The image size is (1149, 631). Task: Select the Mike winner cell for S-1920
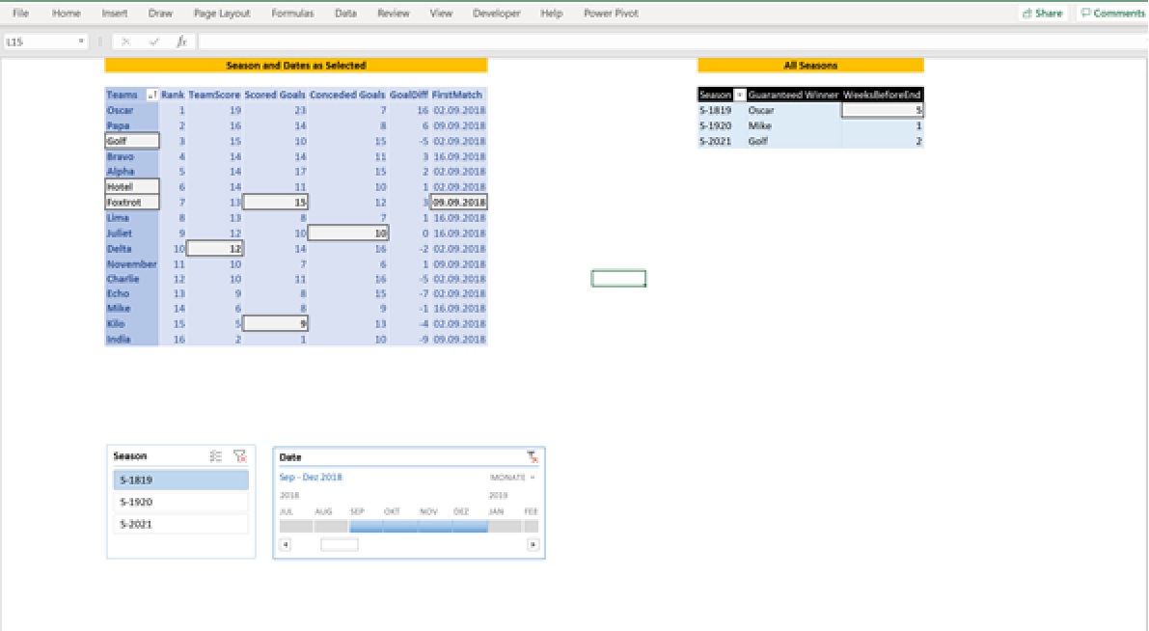(x=794, y=126)
